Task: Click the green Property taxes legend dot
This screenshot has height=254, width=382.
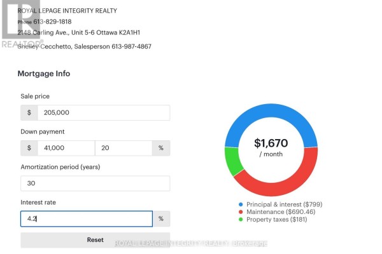Action: [x=241, y=220]
